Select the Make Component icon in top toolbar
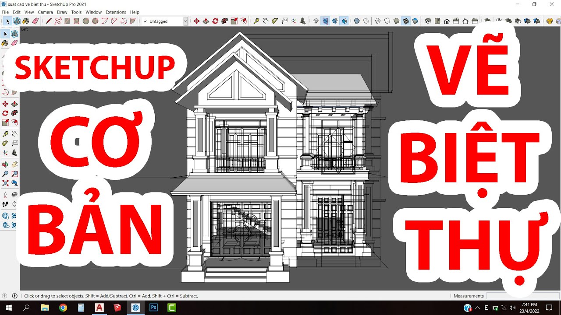This screenshot has width=561, height=315. [17, 21]
